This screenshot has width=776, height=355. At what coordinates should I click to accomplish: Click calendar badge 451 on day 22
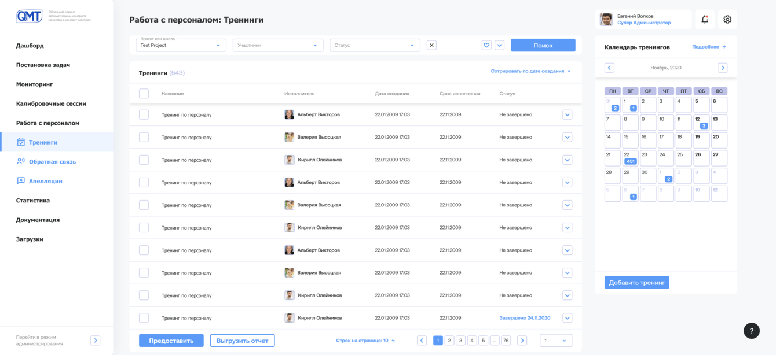pos(631,161)
